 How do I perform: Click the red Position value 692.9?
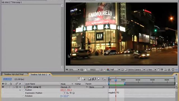click(63, 90)
